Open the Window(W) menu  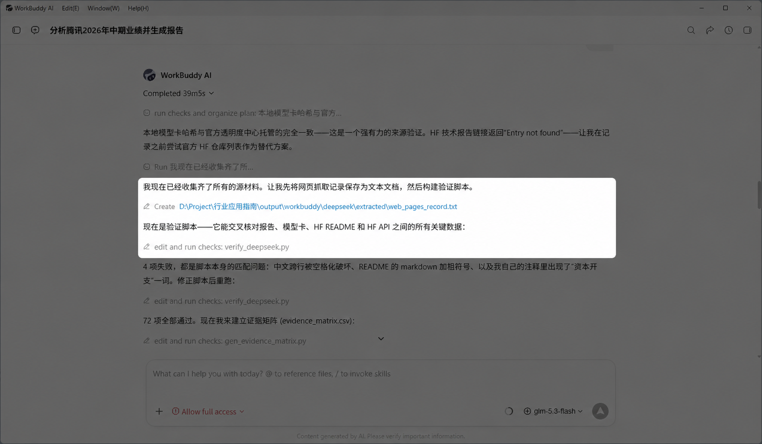[103, 8]
